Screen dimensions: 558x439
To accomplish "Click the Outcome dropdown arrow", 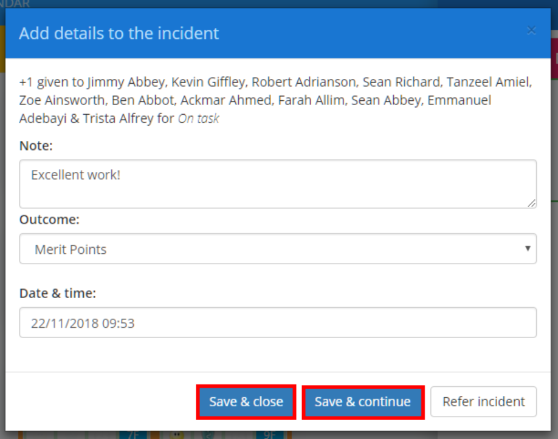I will pos(527,248).
